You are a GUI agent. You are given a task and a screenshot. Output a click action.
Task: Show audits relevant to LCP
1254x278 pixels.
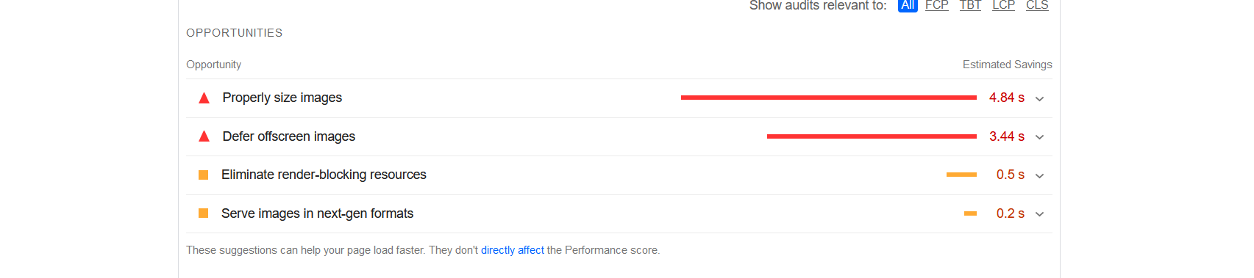pos(1004,5)
